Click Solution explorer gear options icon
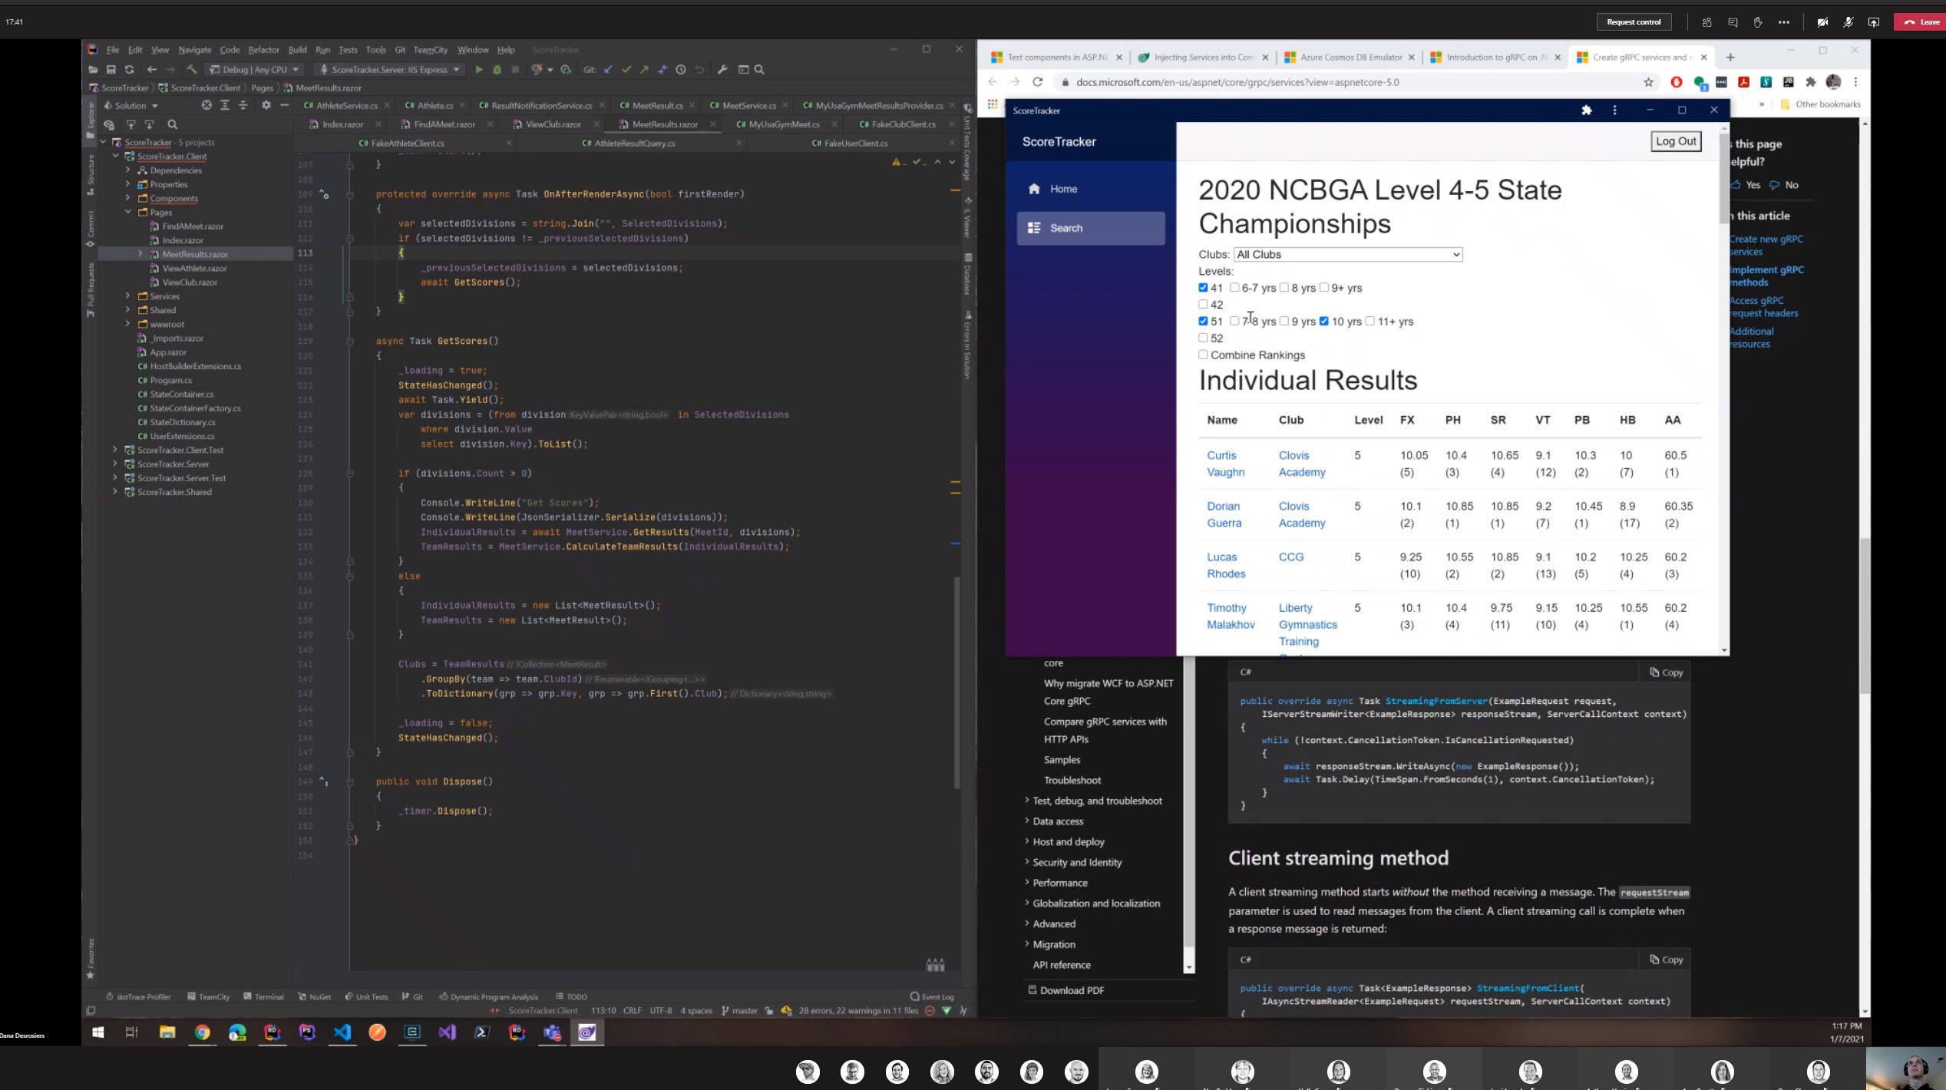The image size is (1946, 1090). (266, 105)
